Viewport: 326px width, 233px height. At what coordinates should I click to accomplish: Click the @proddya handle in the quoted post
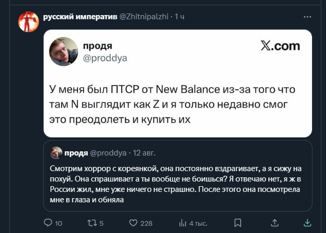(109, 153)
